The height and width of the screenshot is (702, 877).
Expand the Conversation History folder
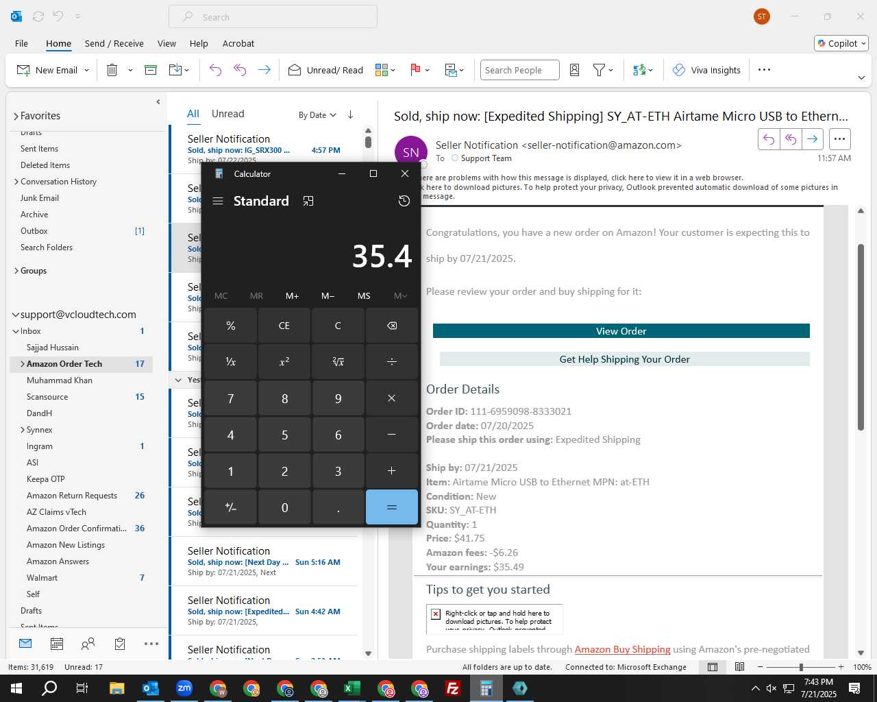[16, 182]
